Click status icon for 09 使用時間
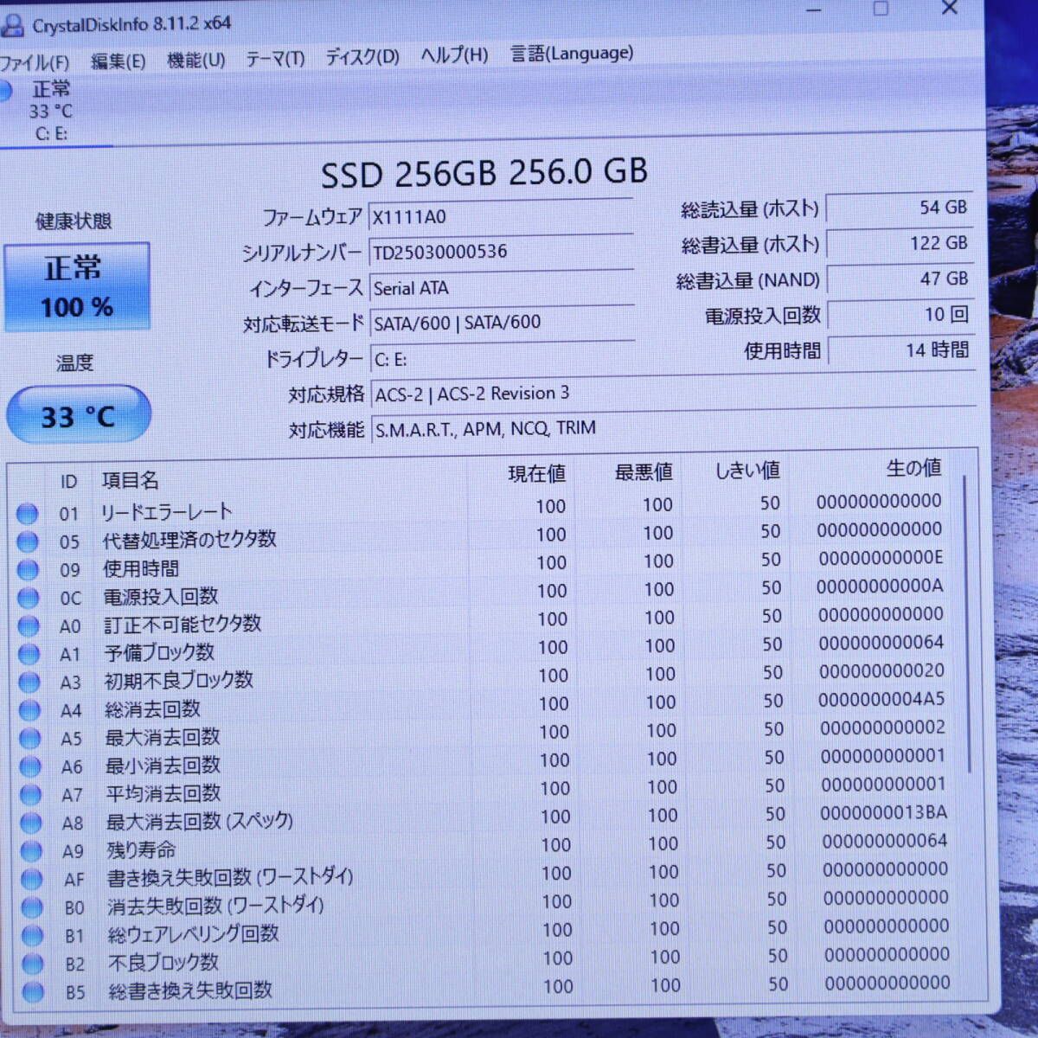Image resolution: width=1038 pixels, height=1038 pixels. [x=28, y=570]
